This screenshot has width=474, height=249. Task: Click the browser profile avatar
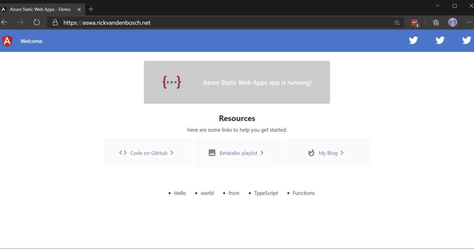coord(452,22)
